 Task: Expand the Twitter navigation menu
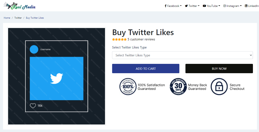[192, 6]
